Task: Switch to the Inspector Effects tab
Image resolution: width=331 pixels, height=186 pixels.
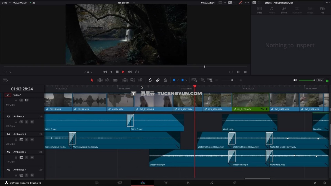Action: click(284, 10)
